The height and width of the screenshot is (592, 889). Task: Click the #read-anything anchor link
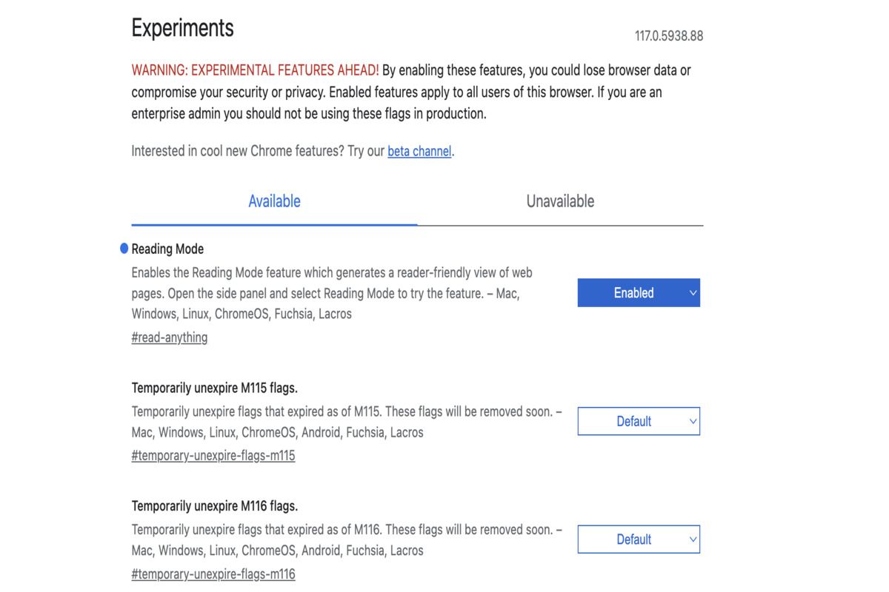[170, 337]
